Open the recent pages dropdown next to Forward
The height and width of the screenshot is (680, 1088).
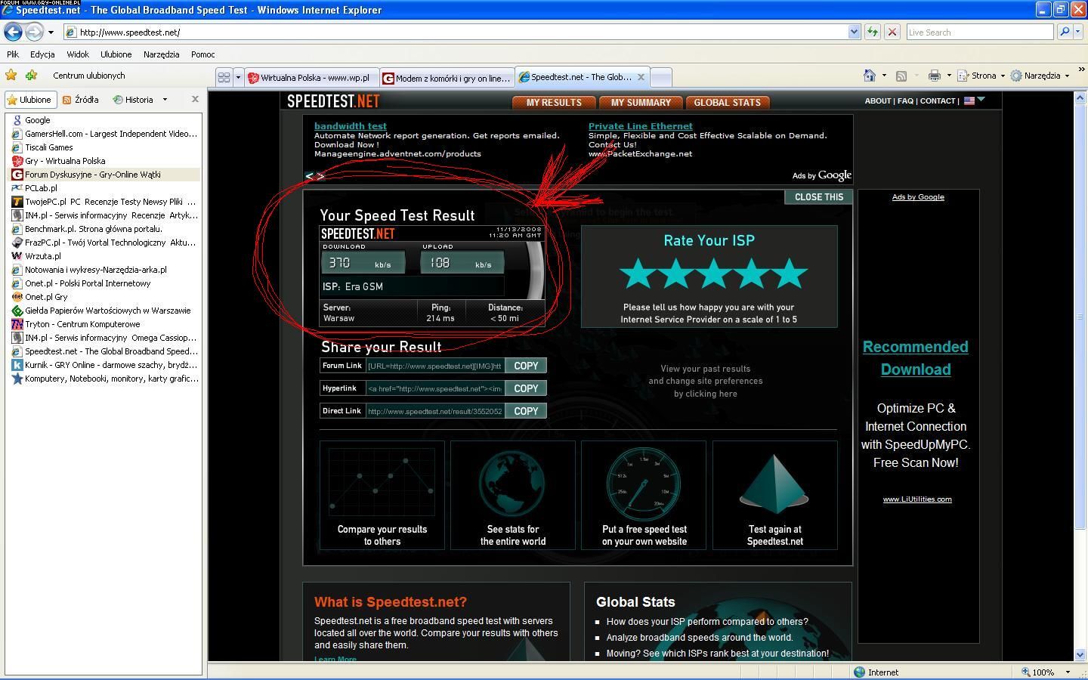pyautogui.click(x=51, y=32)
